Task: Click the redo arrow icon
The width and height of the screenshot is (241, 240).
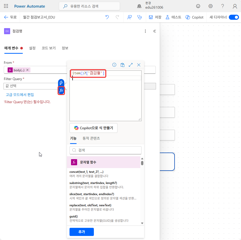Action: tap(117, 17)
